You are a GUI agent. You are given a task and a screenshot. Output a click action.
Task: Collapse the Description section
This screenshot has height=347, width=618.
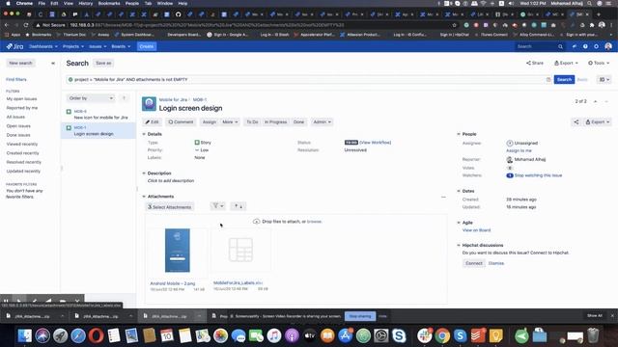pyautogui.click(x=144, y=173)
